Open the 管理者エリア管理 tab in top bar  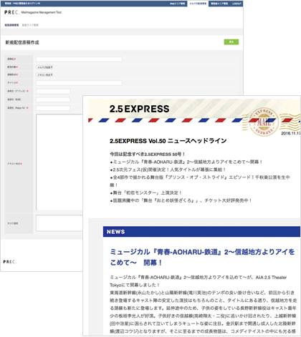(219, 4)
